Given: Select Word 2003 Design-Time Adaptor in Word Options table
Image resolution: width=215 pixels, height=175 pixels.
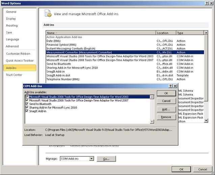Looking at the screenshot, I should [x=125, y=56].
